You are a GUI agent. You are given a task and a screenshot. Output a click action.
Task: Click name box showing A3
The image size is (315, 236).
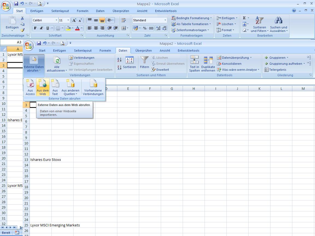[11, 42]
